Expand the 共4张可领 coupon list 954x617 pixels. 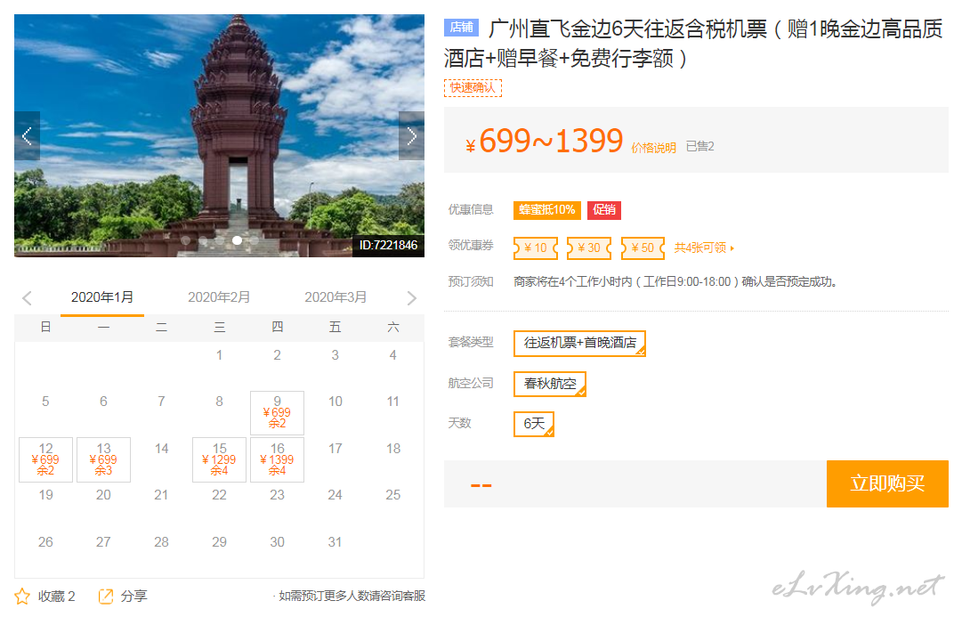click(704, 248)
